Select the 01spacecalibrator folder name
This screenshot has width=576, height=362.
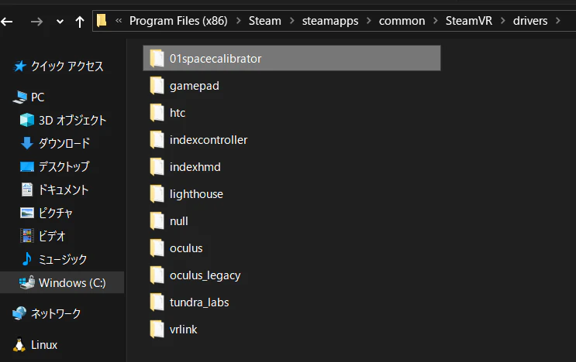[x=216, y=59]
